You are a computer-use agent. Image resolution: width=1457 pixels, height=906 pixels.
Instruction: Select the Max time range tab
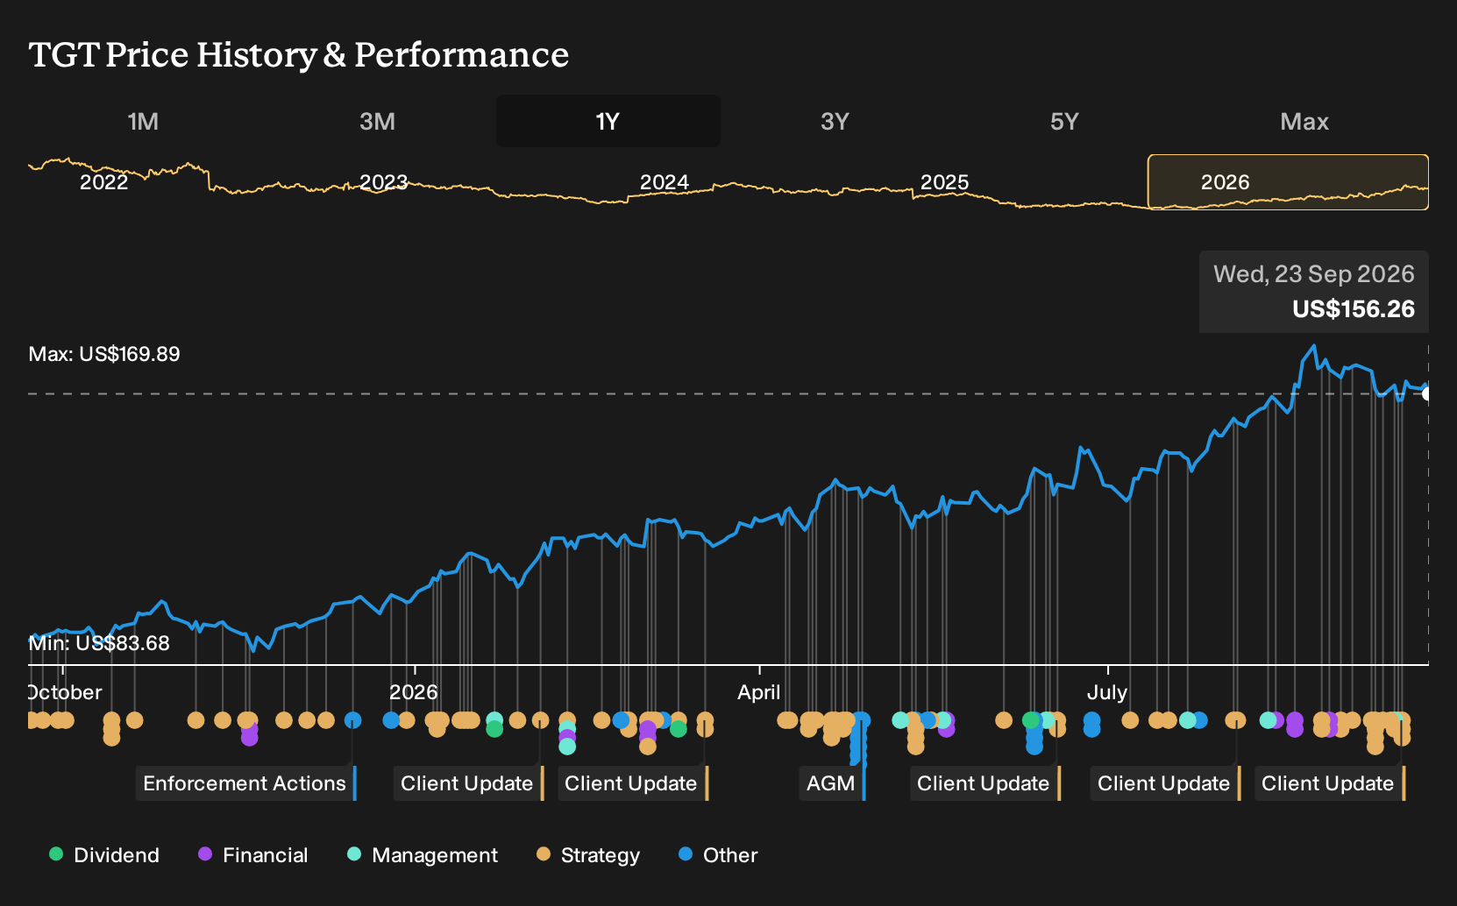[x=1304, y=121]
